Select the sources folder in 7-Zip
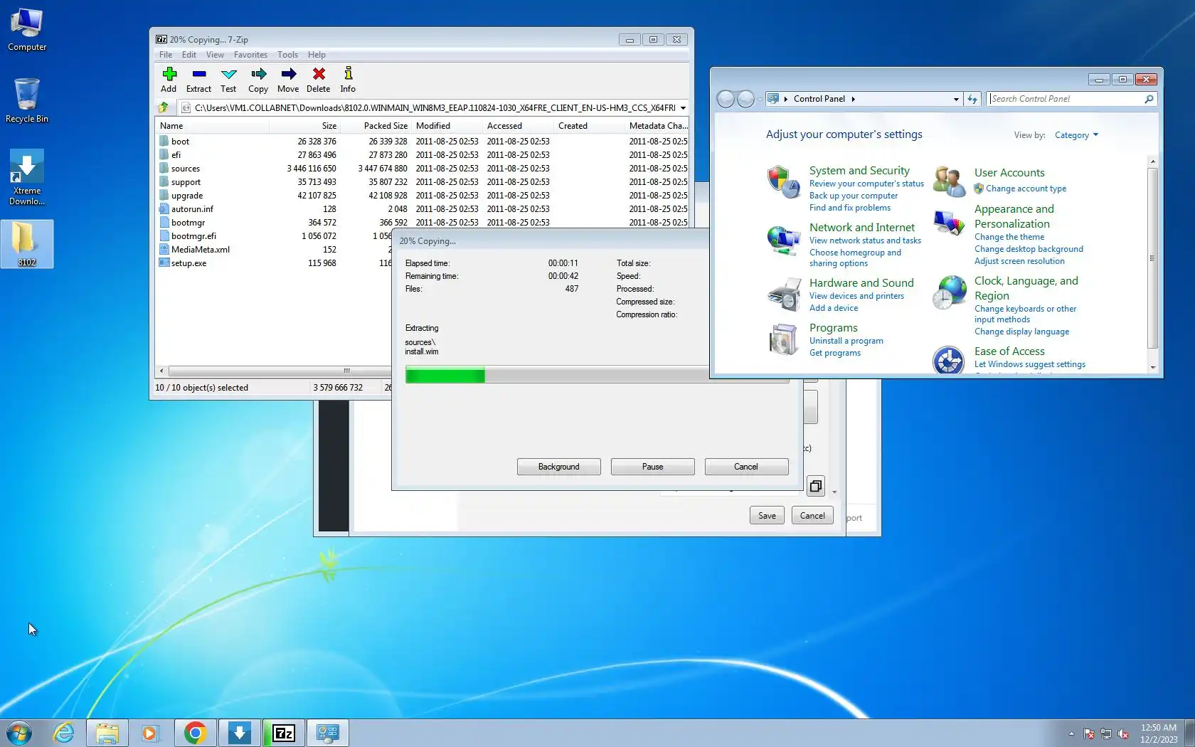The width and height of the screenshot is (1195, 747). click(186, 169)
